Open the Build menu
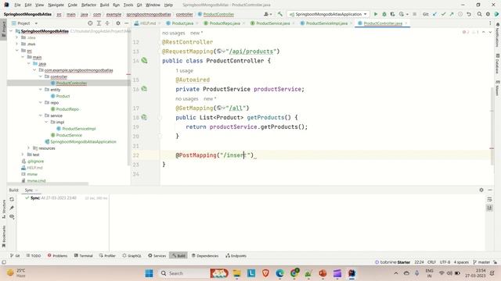The width and height of the screenshot is (501, 281). (104, 5)
